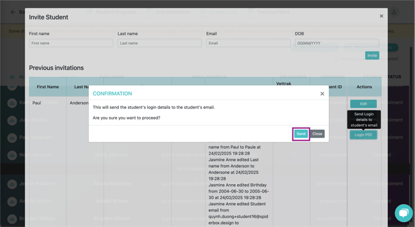Image resolution: width=415 pixels, height=227 pixels.
Task: Open the Student Progress tab in the background
Action: pos(112,12)
